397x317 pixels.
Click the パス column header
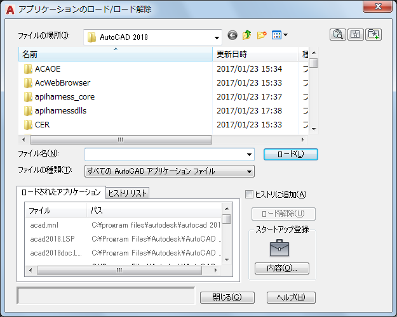pos(154,210)
